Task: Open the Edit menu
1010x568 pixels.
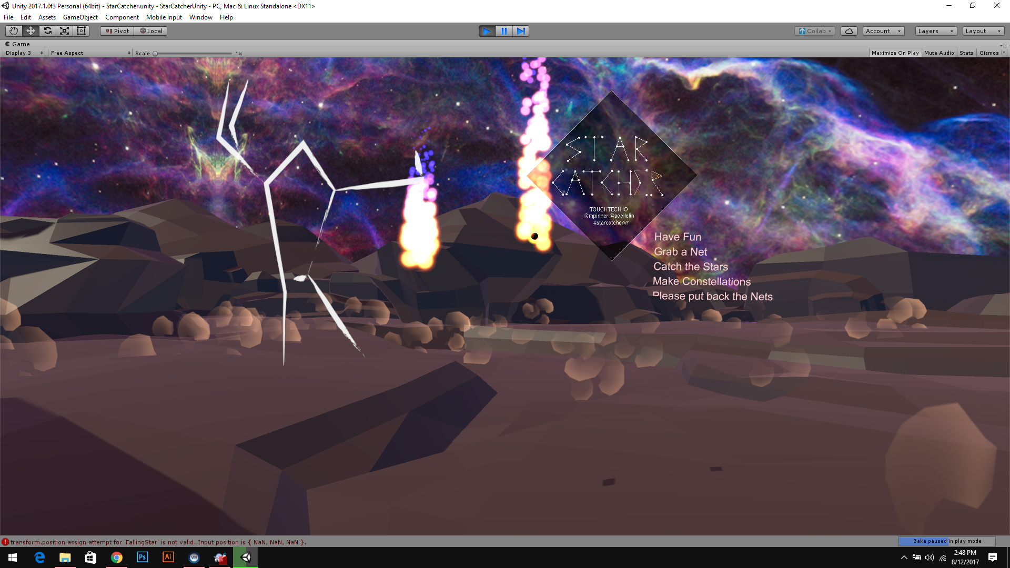Action: click(25, 17)
